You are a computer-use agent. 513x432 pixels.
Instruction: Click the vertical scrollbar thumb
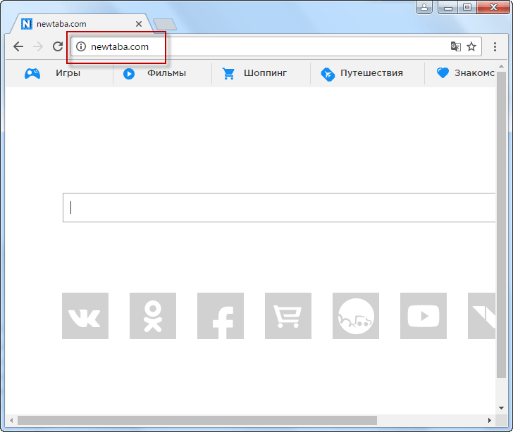pos(501,224)
